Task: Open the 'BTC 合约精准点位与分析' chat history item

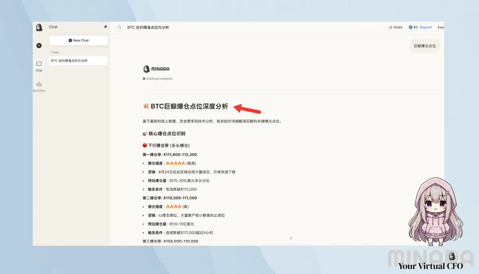Action: [79, 61]
